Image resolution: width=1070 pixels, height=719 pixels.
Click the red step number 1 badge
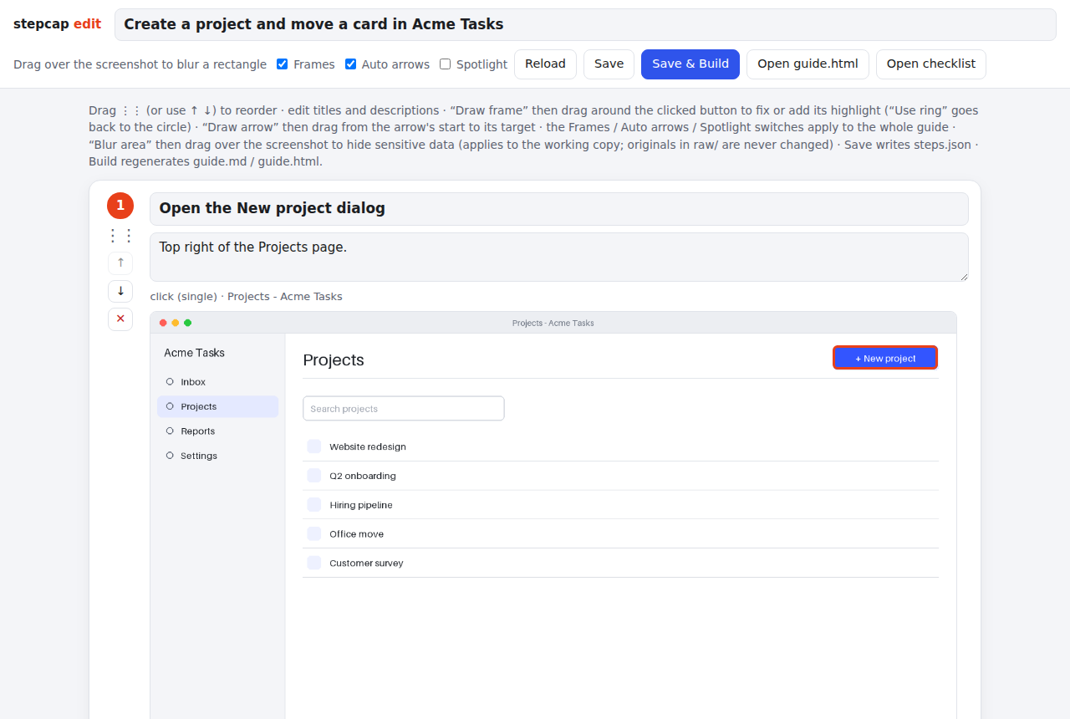(x=120, y=206)
